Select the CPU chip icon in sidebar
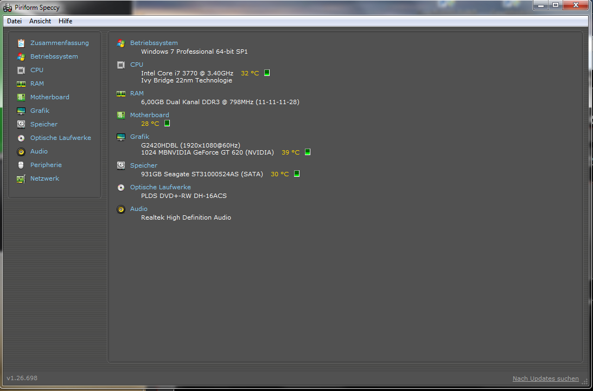Image resolution: width=593 pixels, height=391 pixels. coord(21,70)
